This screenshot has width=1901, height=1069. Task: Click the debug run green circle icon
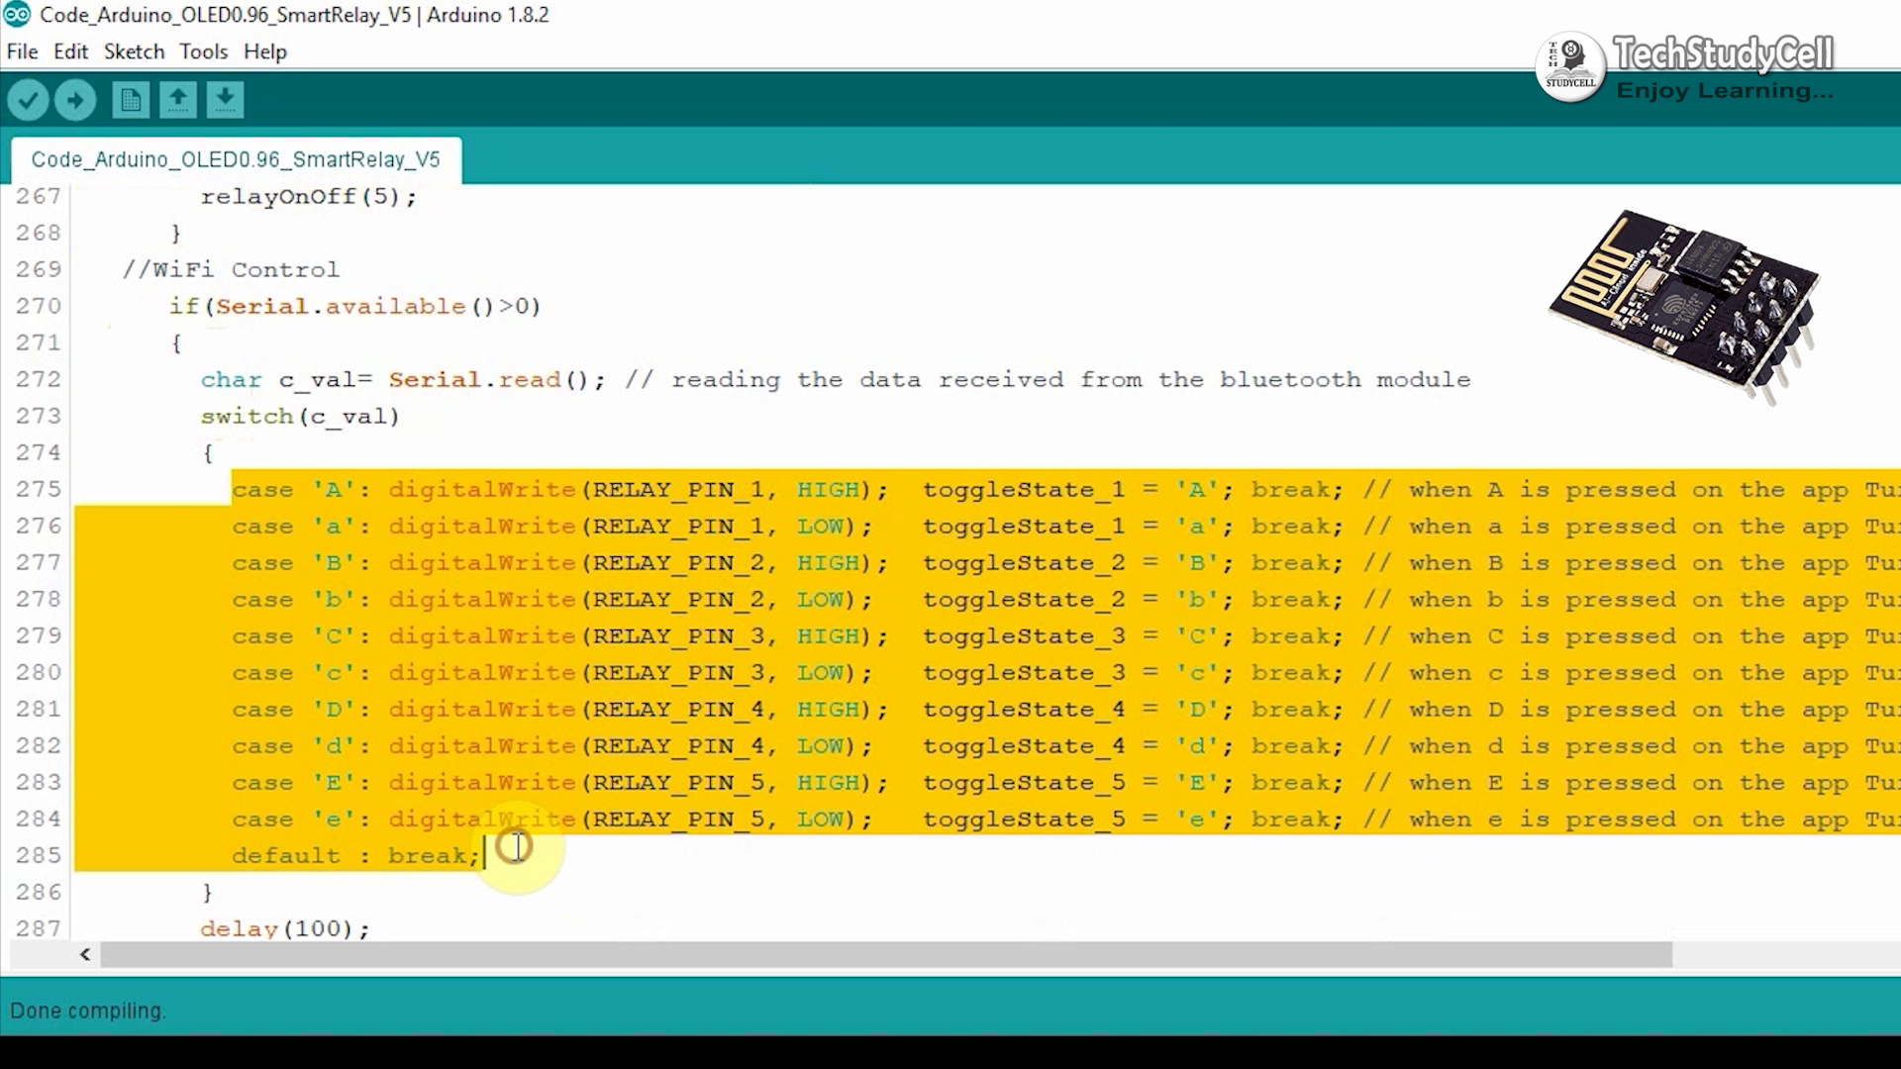tap(74, 98)
